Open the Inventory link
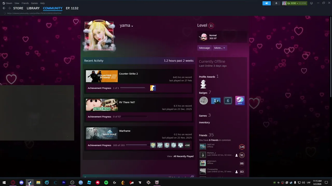332x186 pixels. pyautogui.click(x=204, y=122)
